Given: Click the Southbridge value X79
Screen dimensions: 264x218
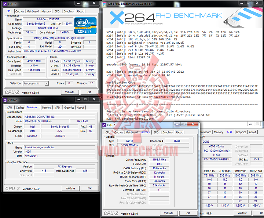Looking at the screenshot, I should coord(60,131).
